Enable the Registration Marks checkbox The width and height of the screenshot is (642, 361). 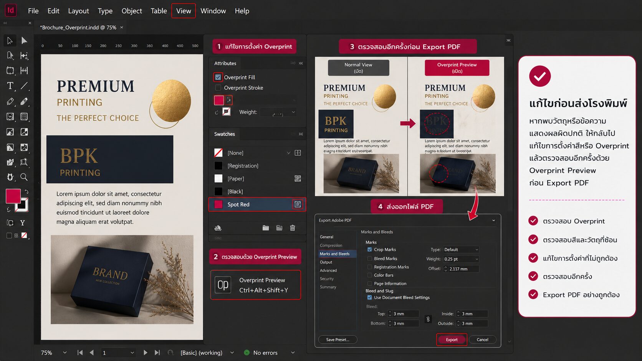[370, 267]
